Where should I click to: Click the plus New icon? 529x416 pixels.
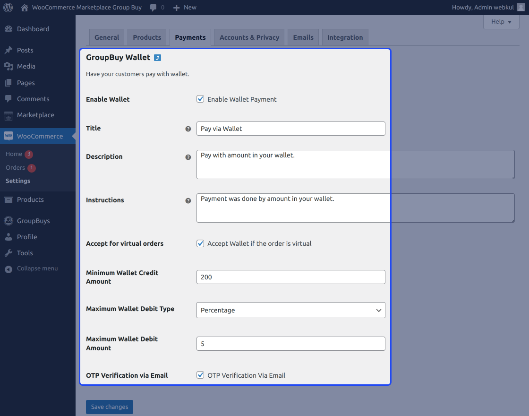click(x=177, y=8)
